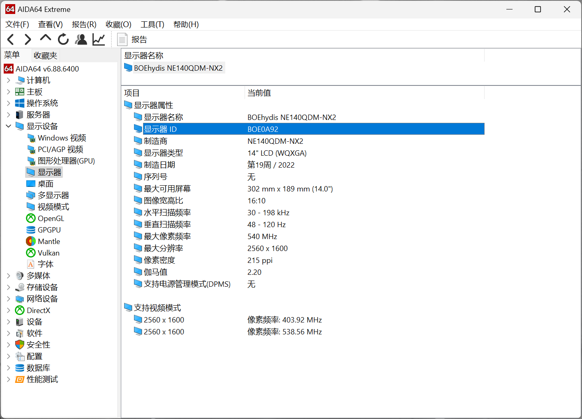Click the 存储设备 disk icon
The height and width of the screenshot is (419, 582).
pyautogui.click(x=20, y=287)
